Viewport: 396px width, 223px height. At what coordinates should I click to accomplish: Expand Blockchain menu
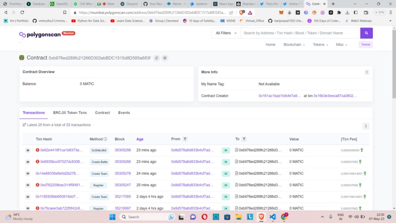point(294,45)
